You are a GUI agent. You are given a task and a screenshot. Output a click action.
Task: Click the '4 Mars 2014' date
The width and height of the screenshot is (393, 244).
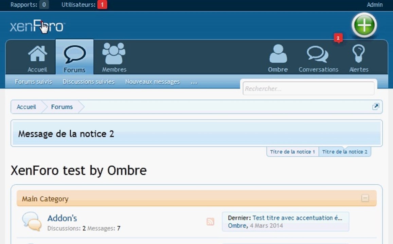pos(266,225)
